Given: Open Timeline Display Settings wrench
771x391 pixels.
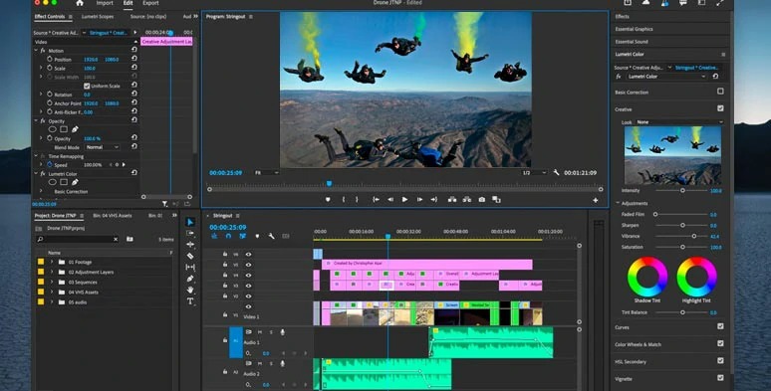Looking at the screenshot, I should (271, 236).
